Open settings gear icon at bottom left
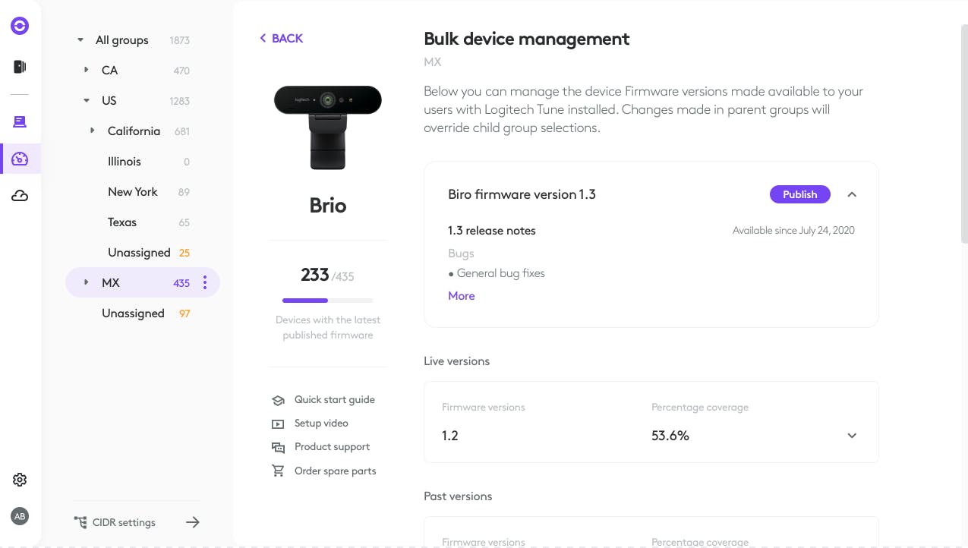Screen dimensions: 968x548 [x=20, y=480]
